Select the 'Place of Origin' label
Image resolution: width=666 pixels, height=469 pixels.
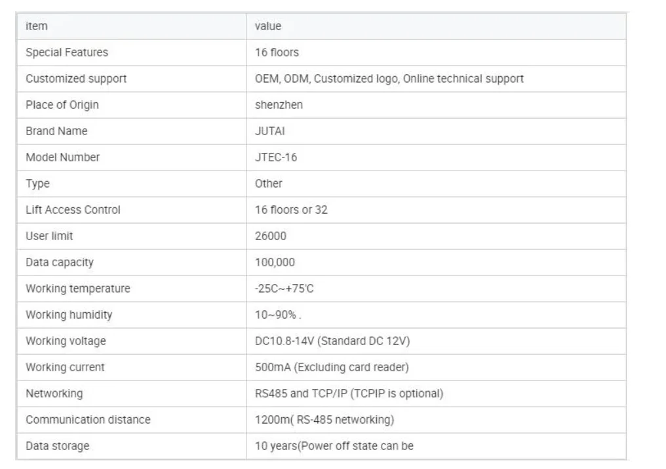coord(62,105)
